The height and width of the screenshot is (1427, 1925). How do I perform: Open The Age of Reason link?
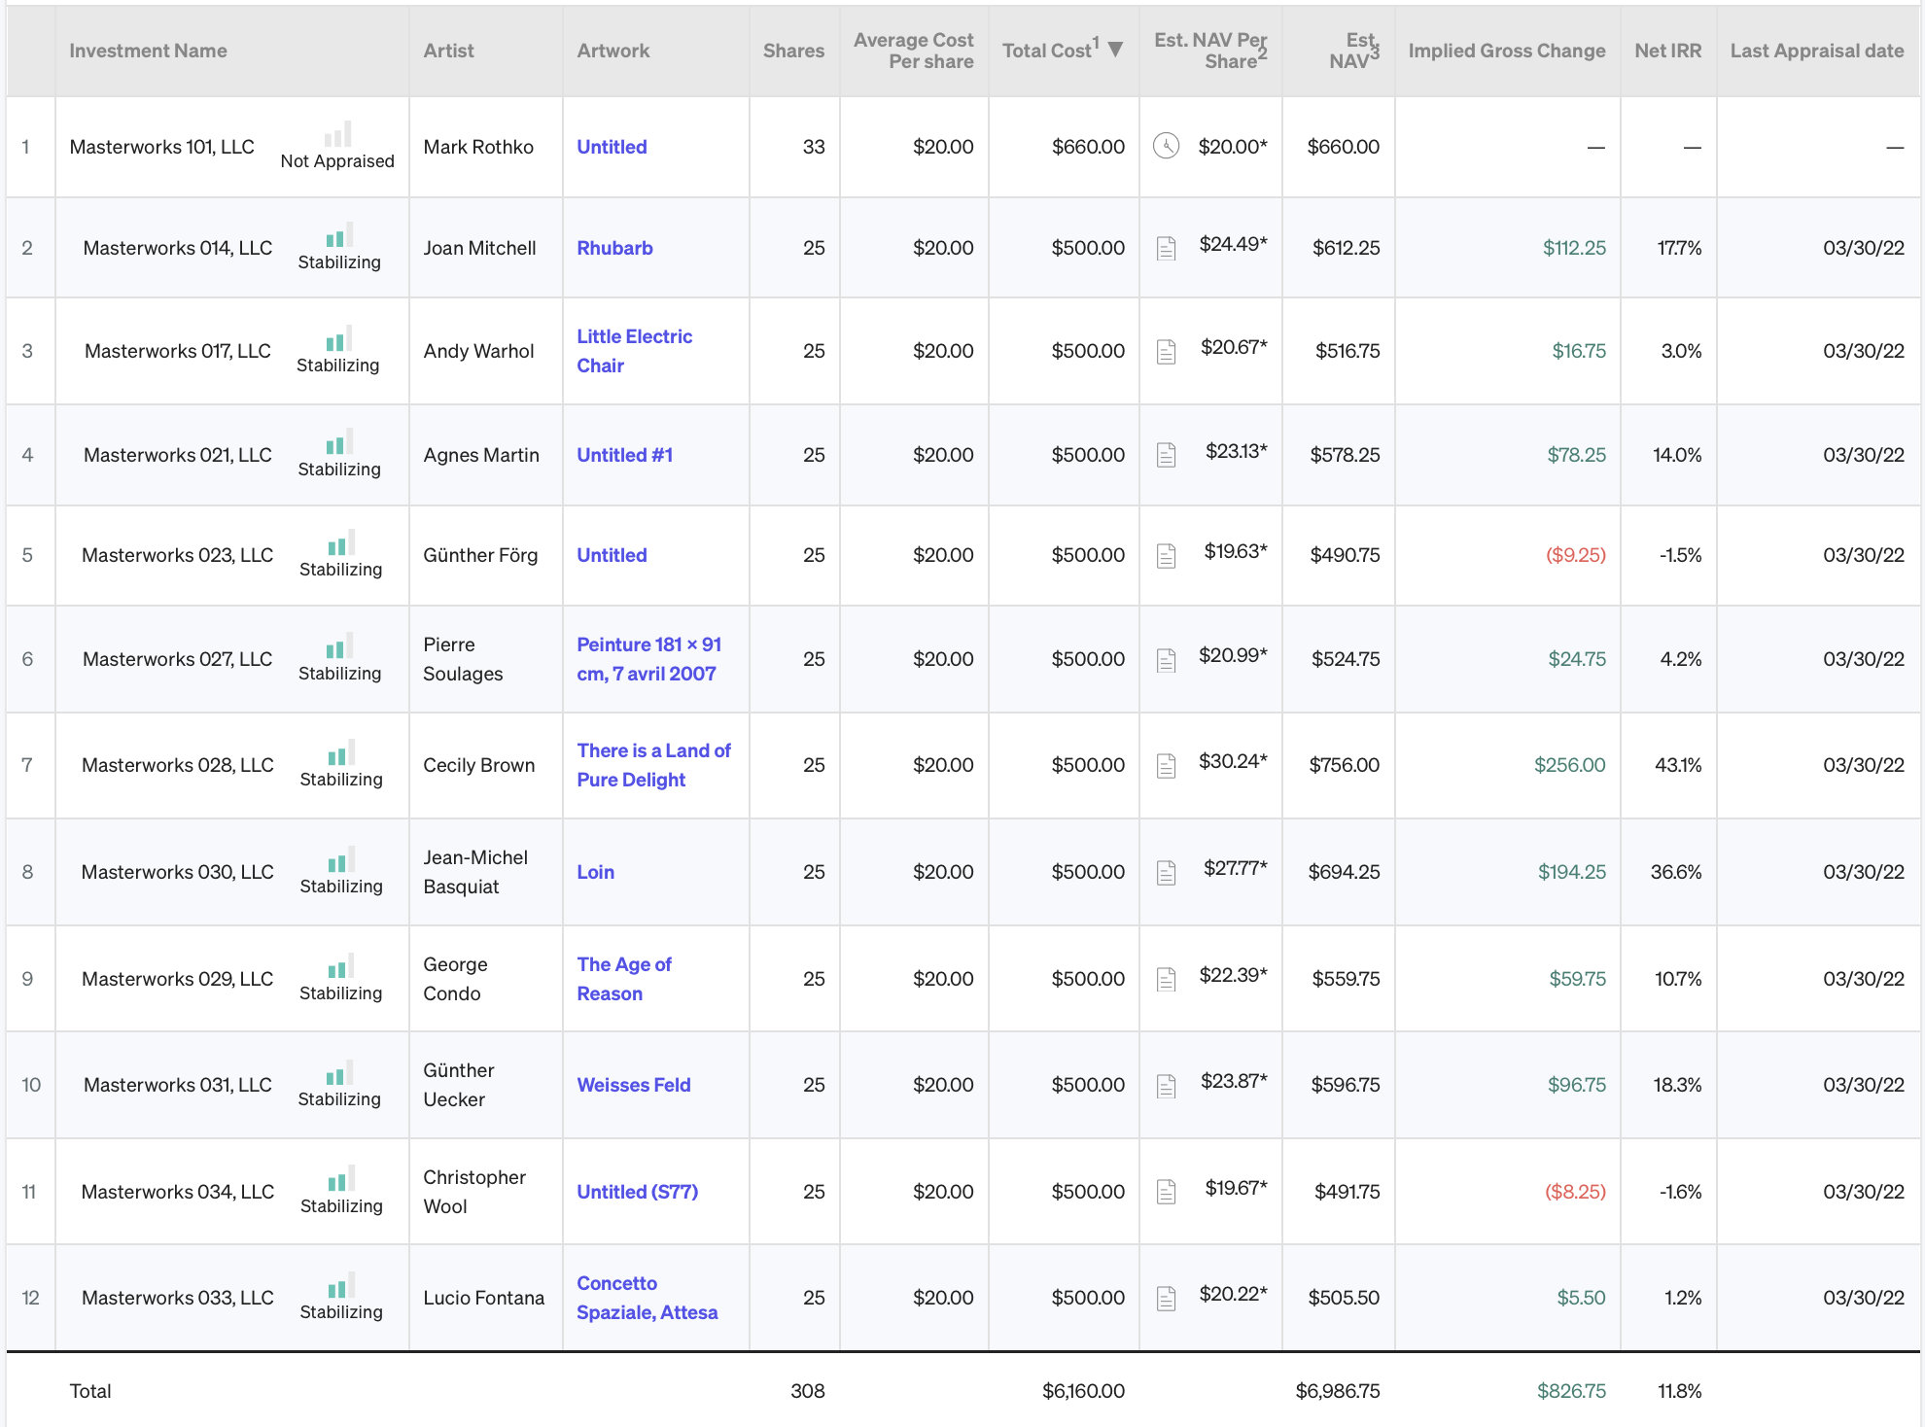click(x=624, y=979)
